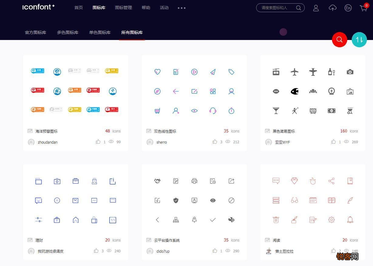This screenshot has width=373, height=266.
Task: Like the 云平台操作系统 collection thumbs-up
Action: point(215,251)
